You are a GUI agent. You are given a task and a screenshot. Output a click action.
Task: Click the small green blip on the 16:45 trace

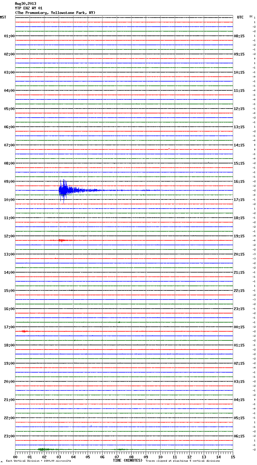click(x=119, y=322)
